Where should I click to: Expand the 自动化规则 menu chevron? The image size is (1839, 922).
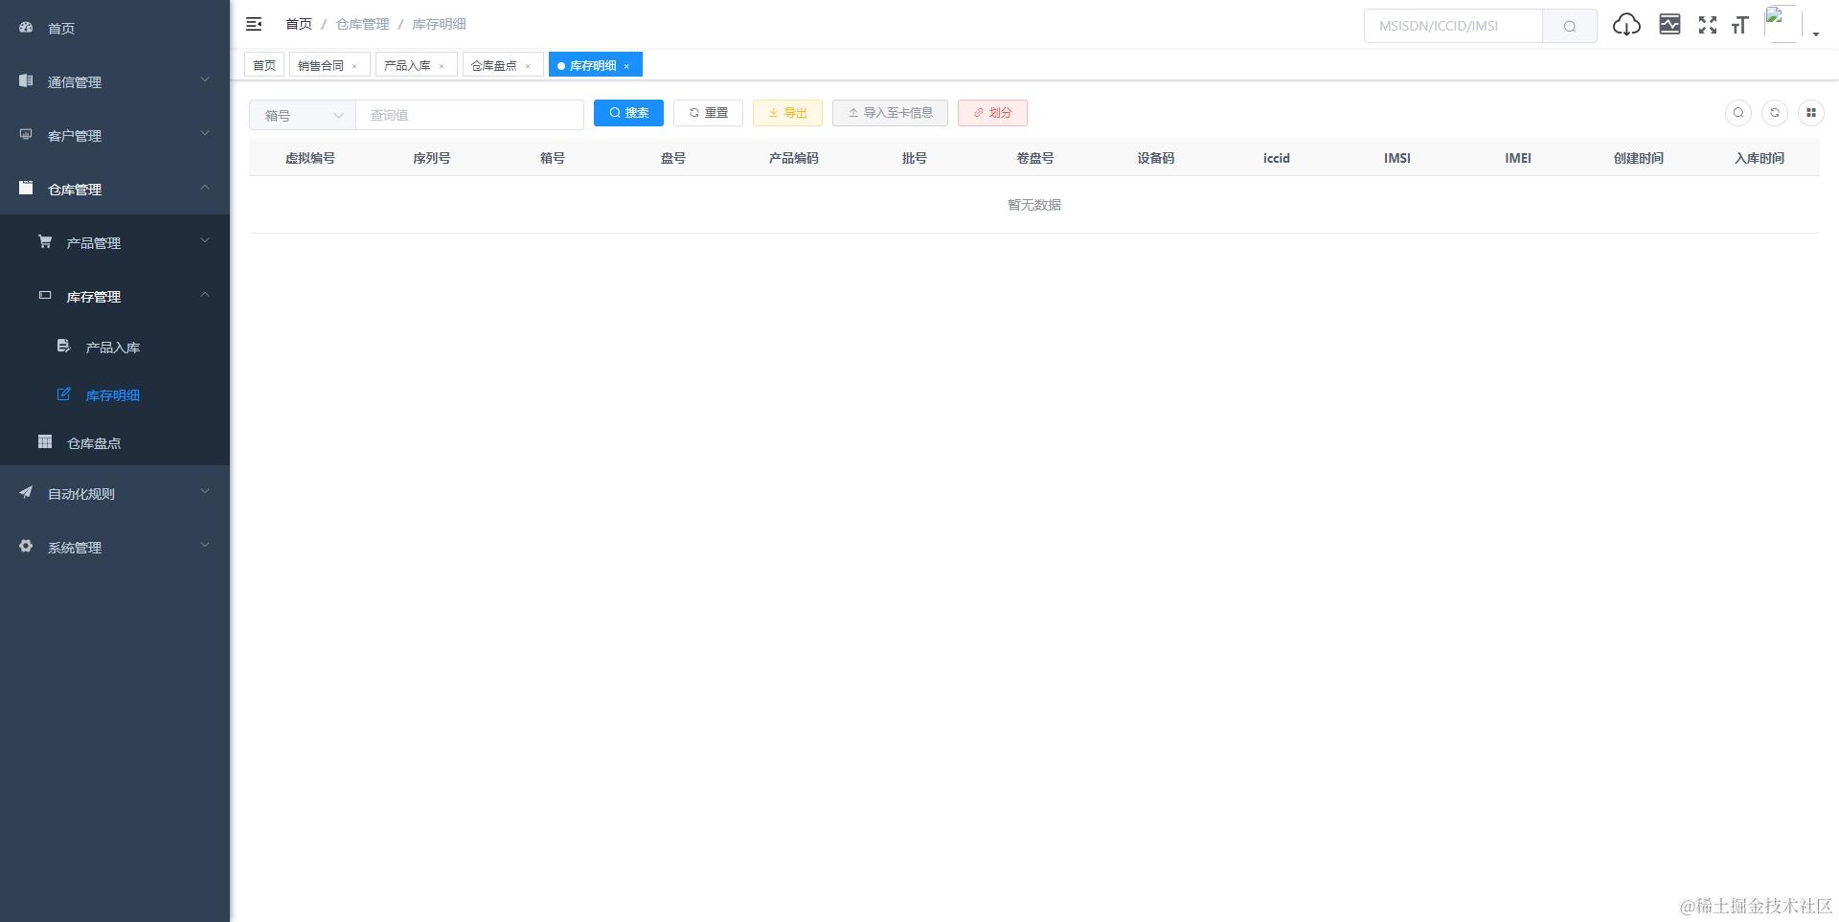205,492
